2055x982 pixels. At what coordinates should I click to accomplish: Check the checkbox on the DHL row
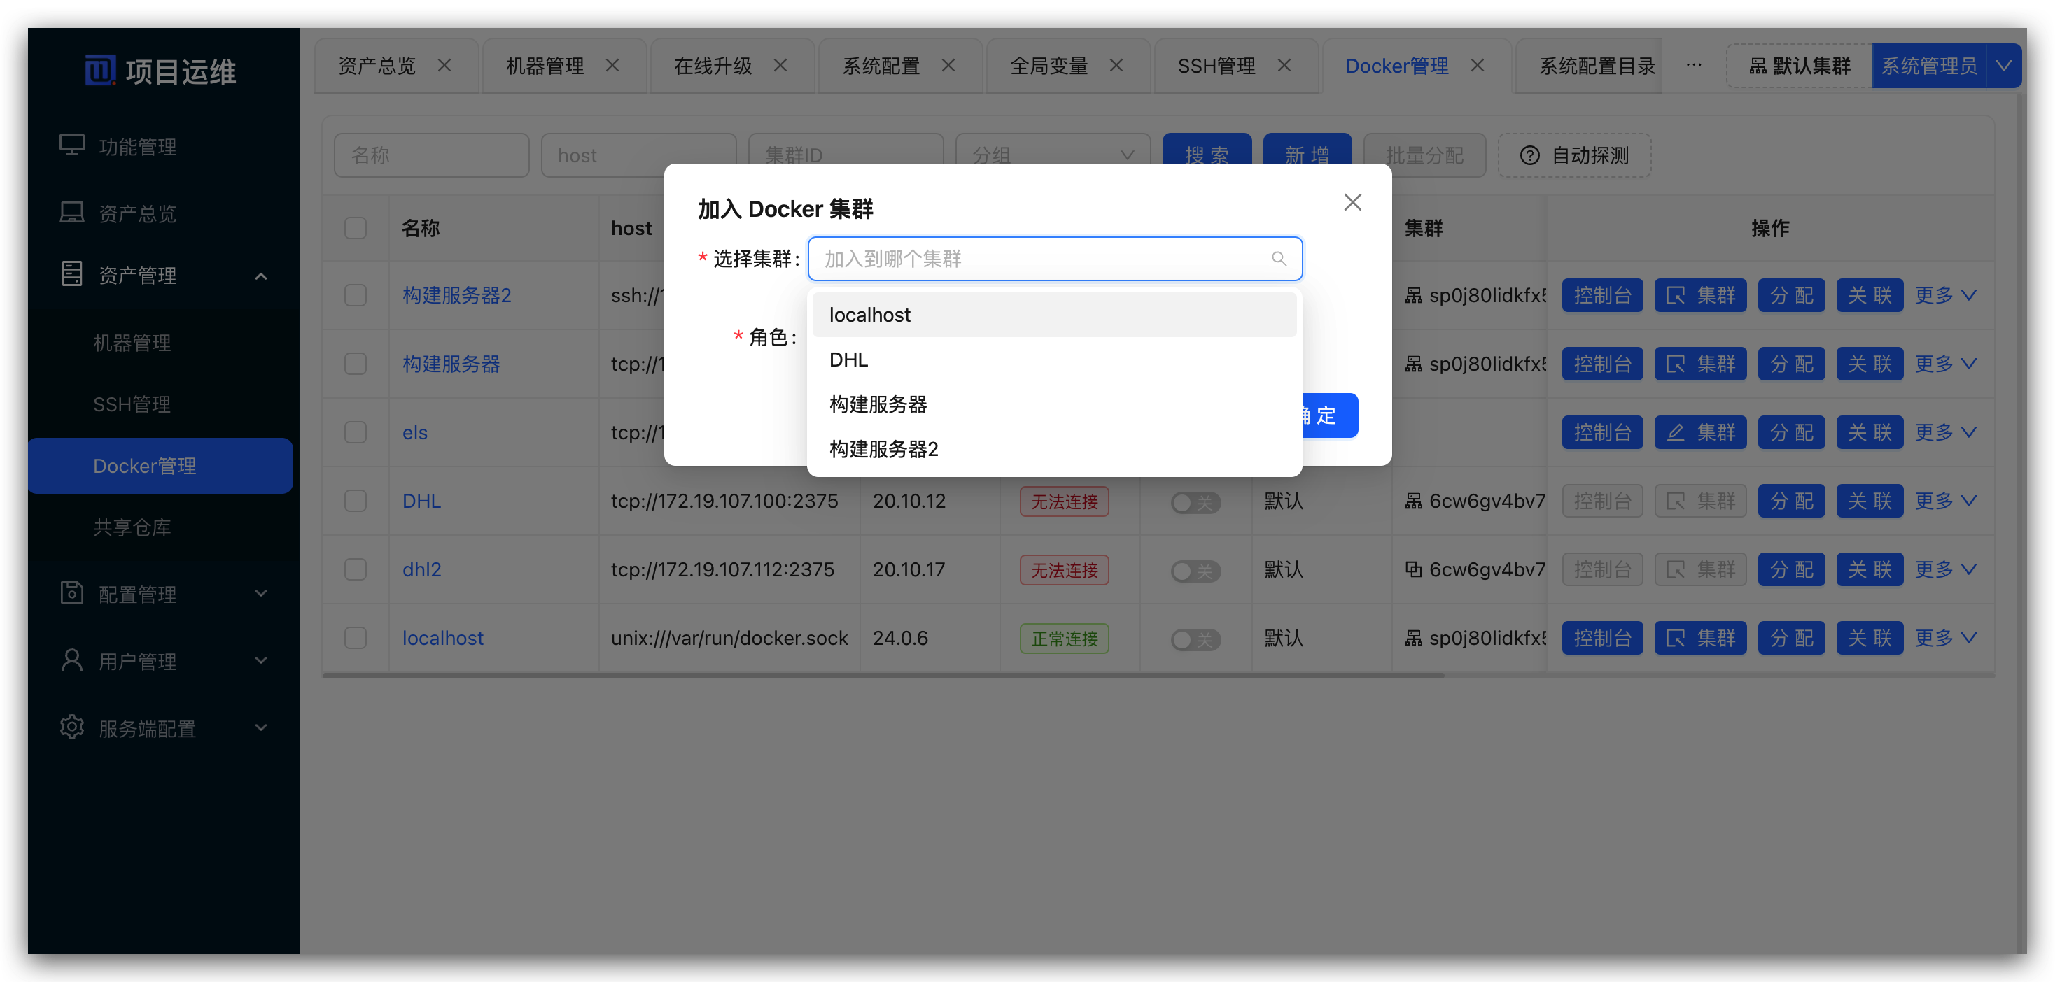pyautogui.click(x=356, y=501)
